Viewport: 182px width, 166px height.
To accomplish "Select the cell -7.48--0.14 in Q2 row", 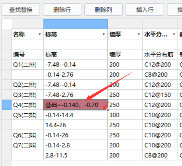I will 75,85.
